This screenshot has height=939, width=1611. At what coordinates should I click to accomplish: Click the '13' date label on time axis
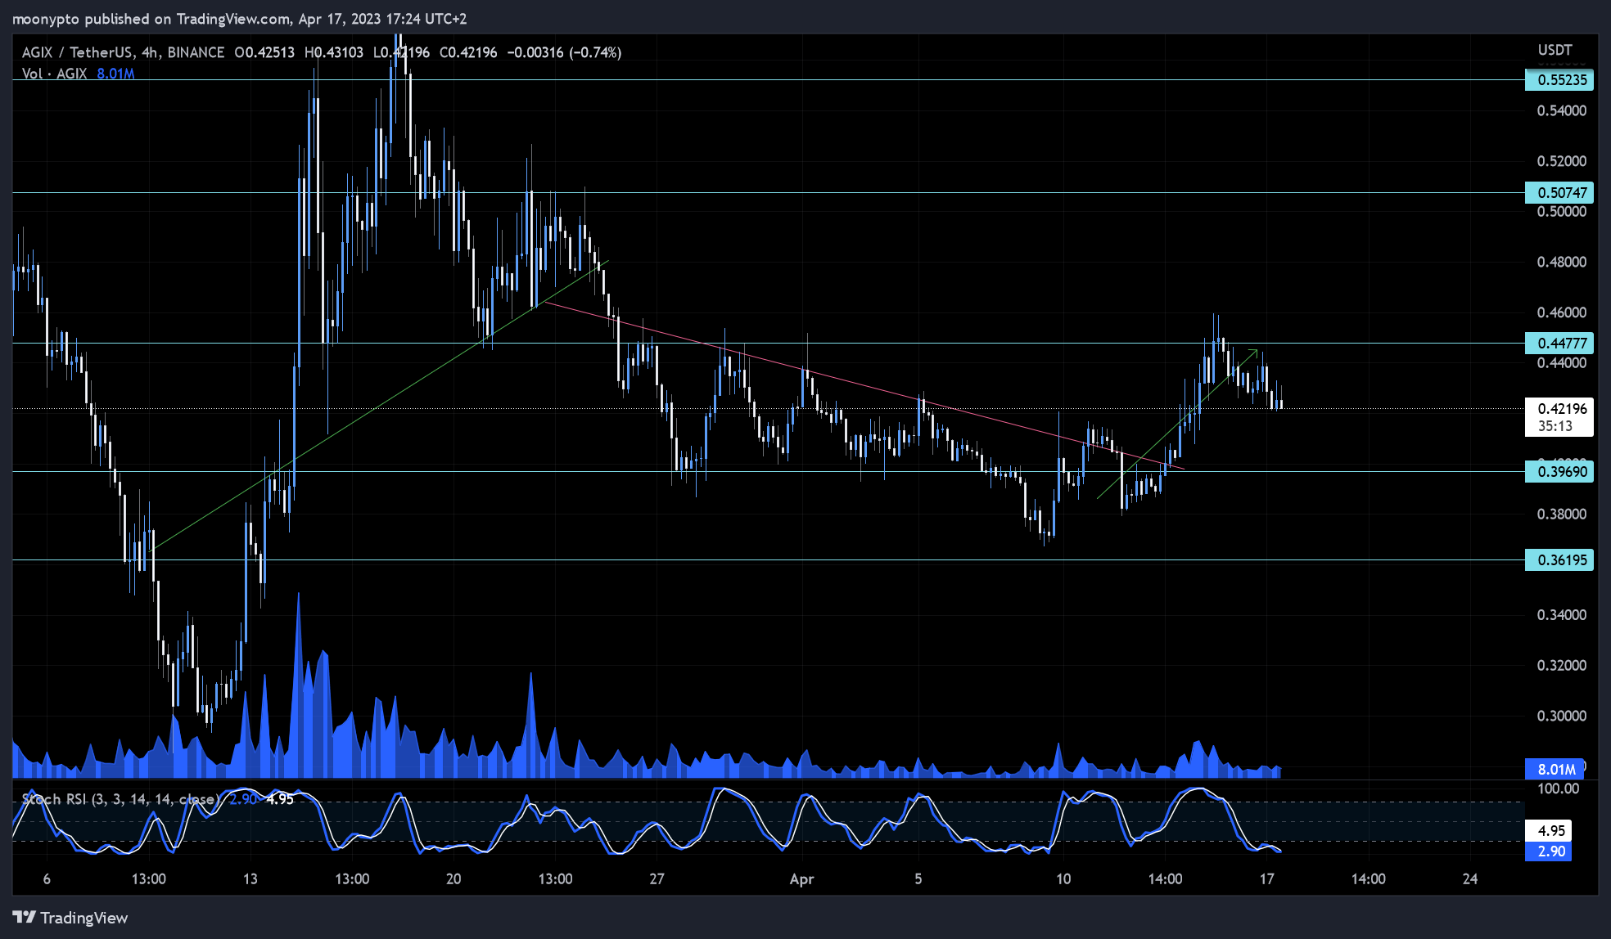[250, 879]
